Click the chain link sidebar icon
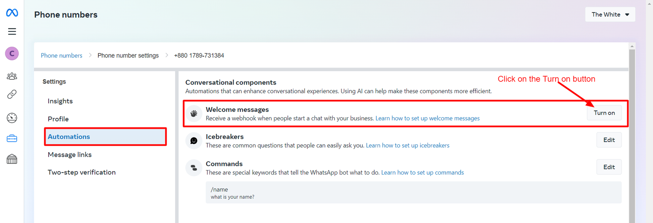Screen dimensions: 653x223 tap(12, 94)
